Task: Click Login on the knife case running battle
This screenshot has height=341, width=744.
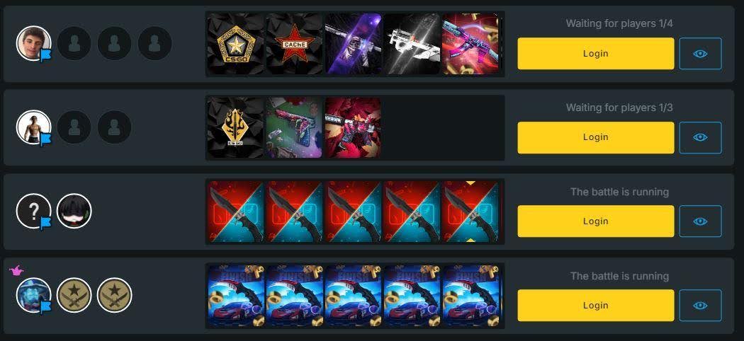Action: (595, 221)
